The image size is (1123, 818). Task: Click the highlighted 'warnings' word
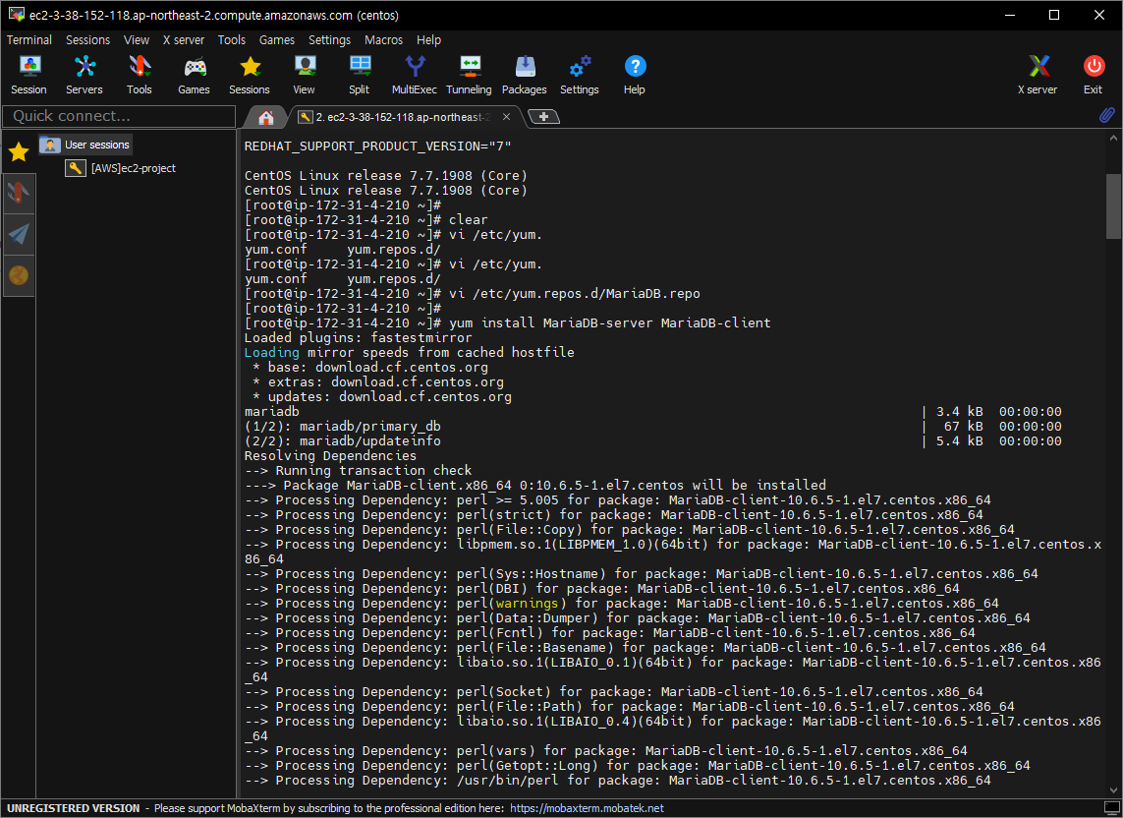[527, 604]
